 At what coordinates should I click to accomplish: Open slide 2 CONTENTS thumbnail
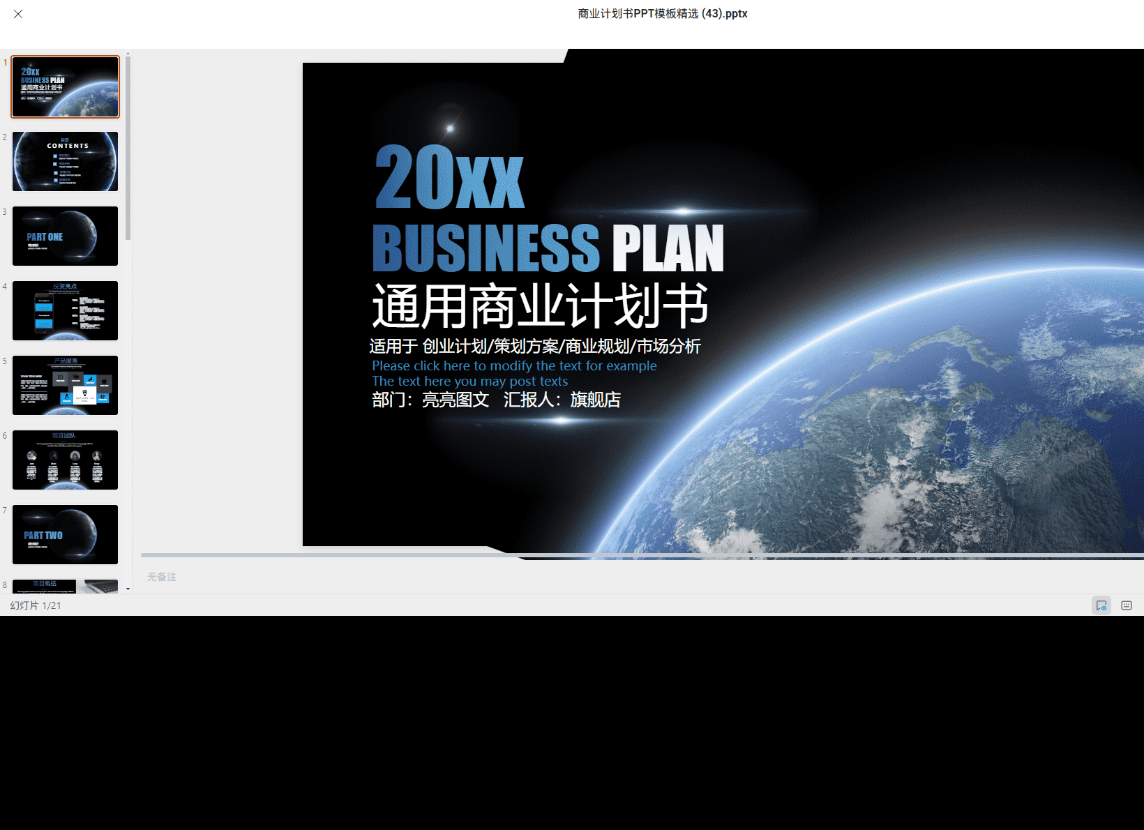[x=65, y=161]
